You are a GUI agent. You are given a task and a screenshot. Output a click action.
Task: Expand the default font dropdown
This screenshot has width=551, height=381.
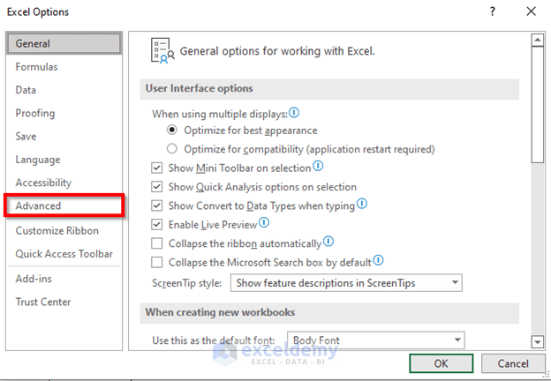(x=456, y=340)
